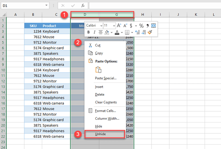Viewport: 221px width, 149px height.
Task: Click the Increase Font Size icon
Action: [x=119, y=26]
